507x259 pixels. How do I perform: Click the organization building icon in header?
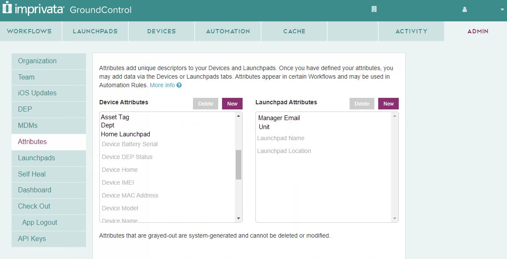click(x=374, y=9)
